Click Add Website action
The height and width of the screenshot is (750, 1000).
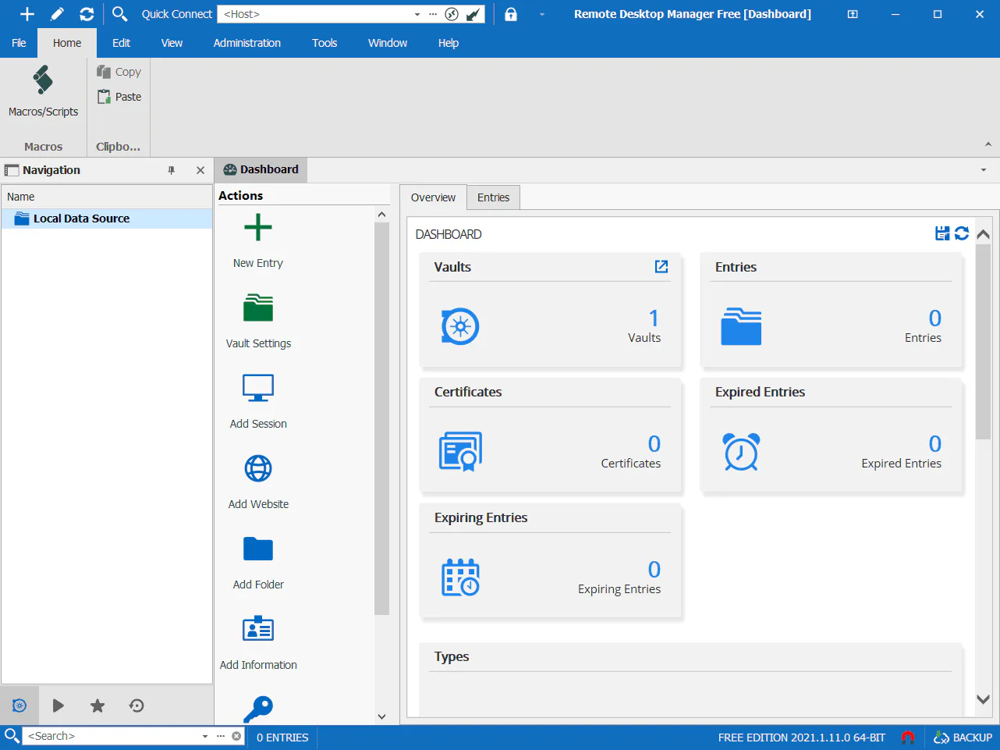pos(258,482)
